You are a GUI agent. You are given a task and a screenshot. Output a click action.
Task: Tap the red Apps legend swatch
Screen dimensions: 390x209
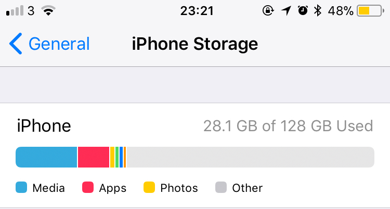88,187
